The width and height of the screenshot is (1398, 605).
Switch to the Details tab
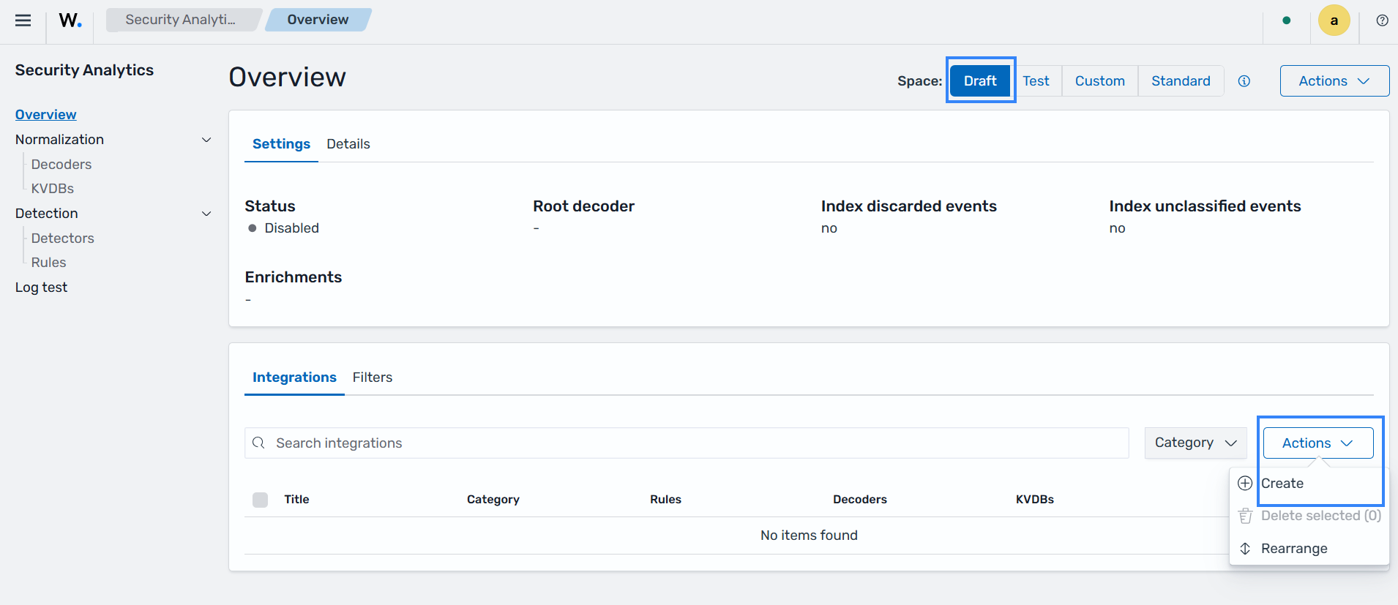pos(348,144)
